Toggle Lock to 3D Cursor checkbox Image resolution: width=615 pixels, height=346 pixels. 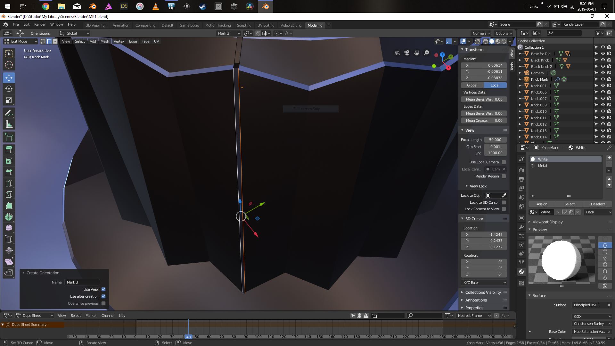(x=504, y=202)
